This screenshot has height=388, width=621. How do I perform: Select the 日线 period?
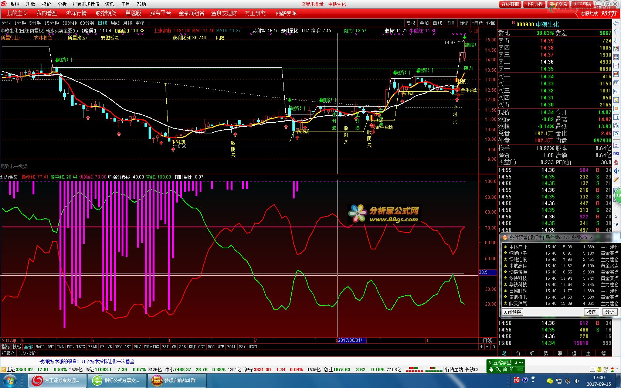tap(102, 23)
